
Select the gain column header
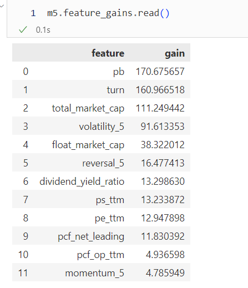(x=175, y=54)
